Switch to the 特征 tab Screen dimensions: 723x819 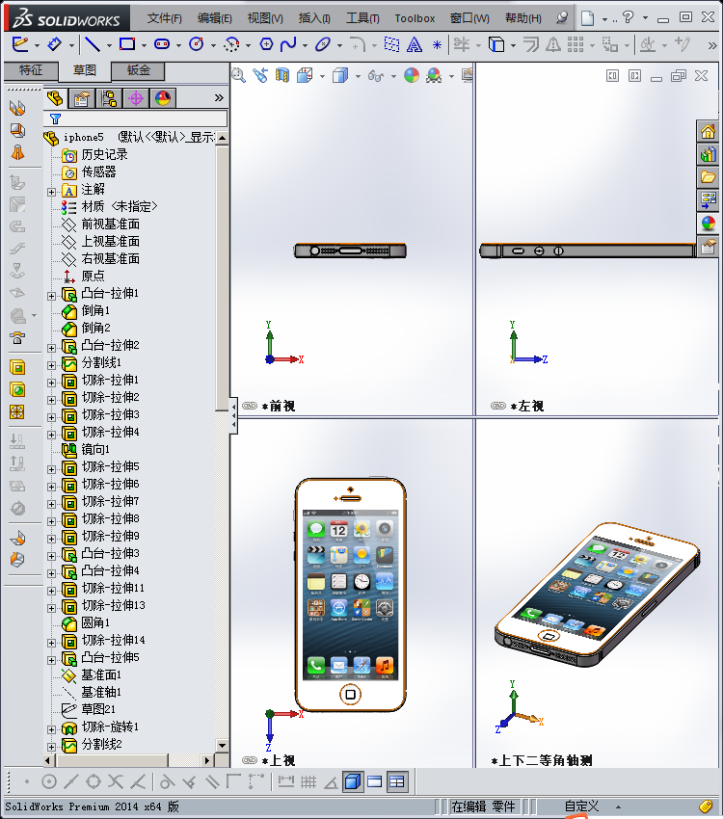(31, 70)
